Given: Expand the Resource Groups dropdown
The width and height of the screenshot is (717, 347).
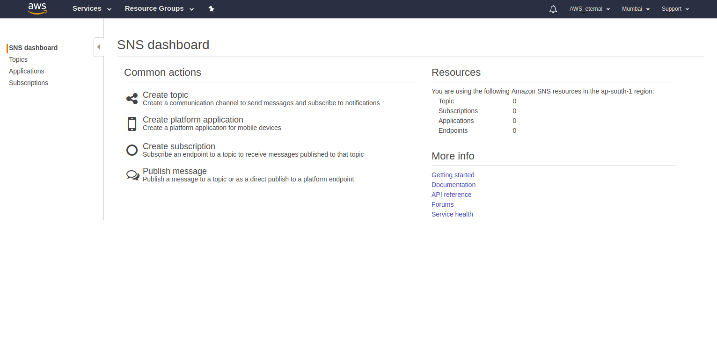Looking at the screenshot, I should click(159, 8).
